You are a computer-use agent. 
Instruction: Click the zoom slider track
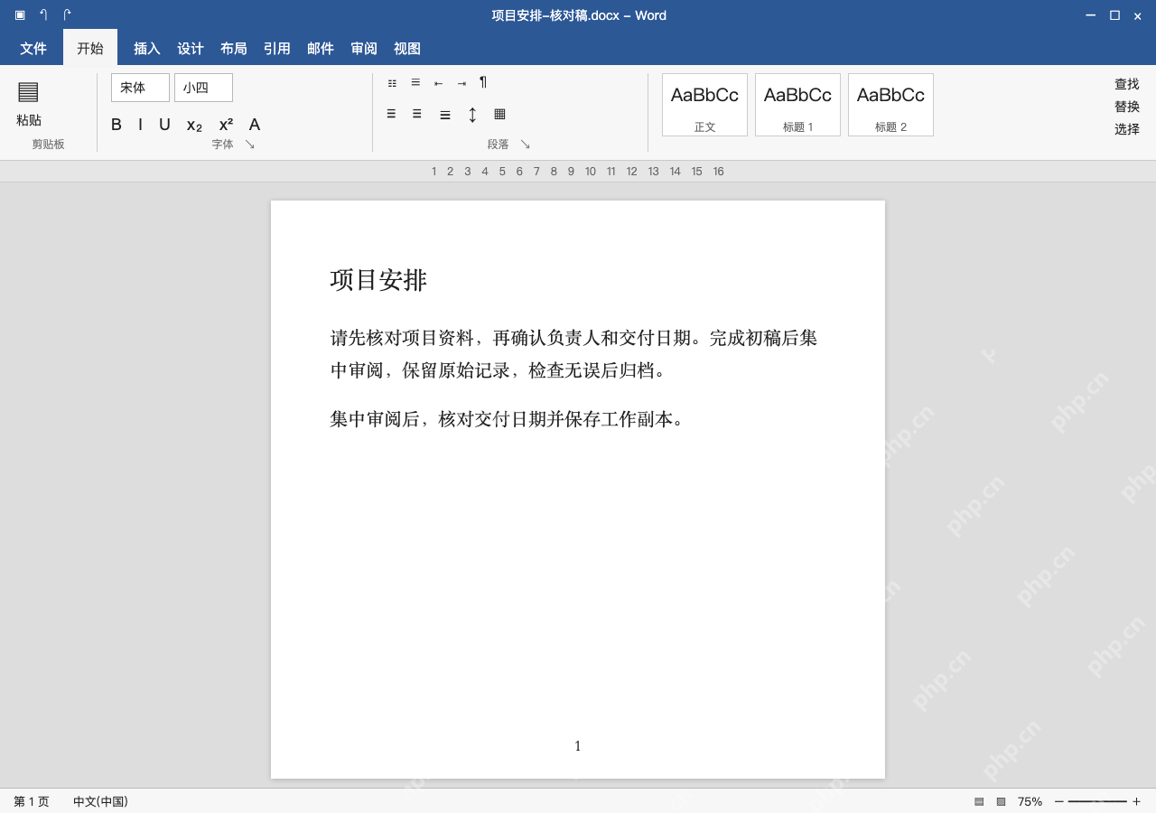pos(1097,801)
